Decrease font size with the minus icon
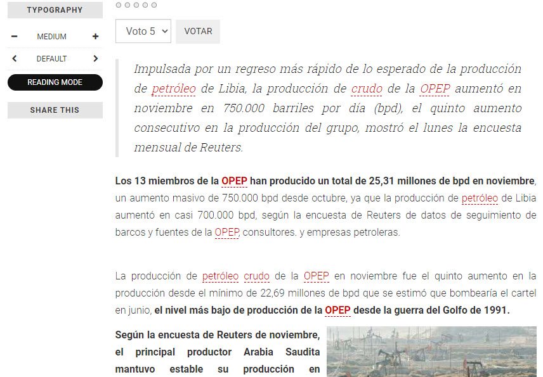The width and height of the screenshot is (543, 377). [15, 37]
